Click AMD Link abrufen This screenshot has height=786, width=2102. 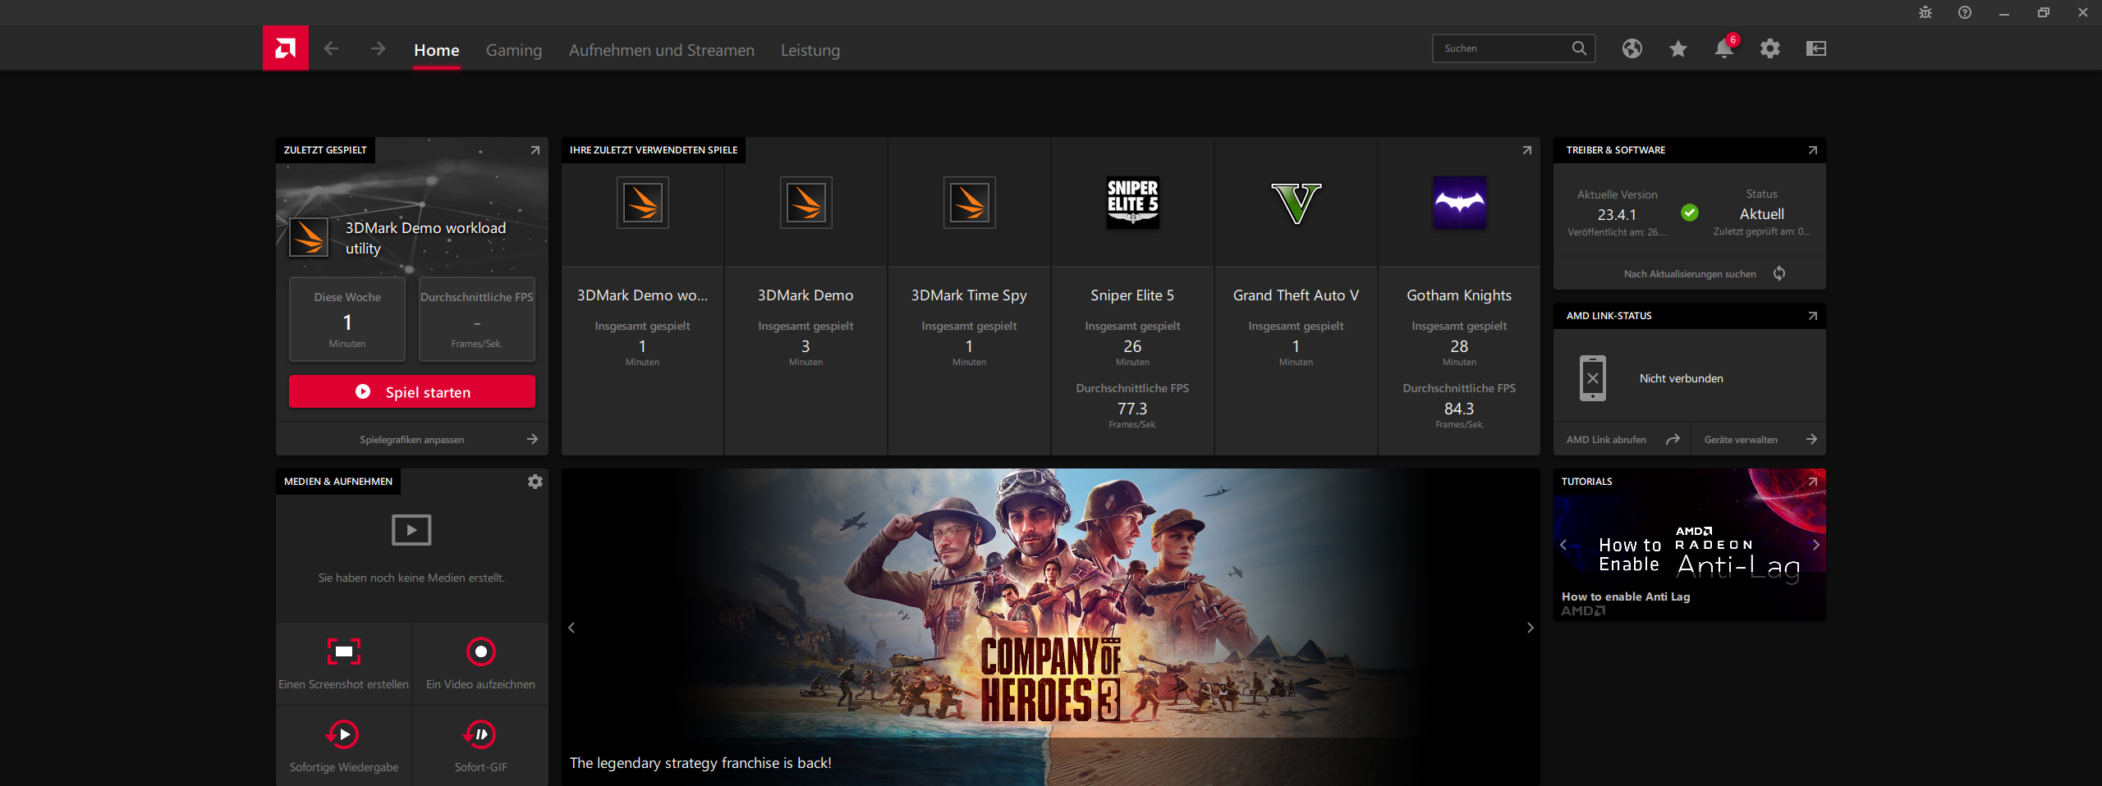(x=1622, y=440)
